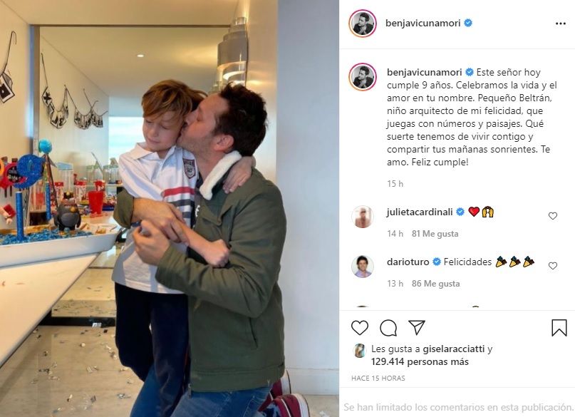Open julietacardinali's profile avatar
575x417 pixels.
tap(362, 217)
